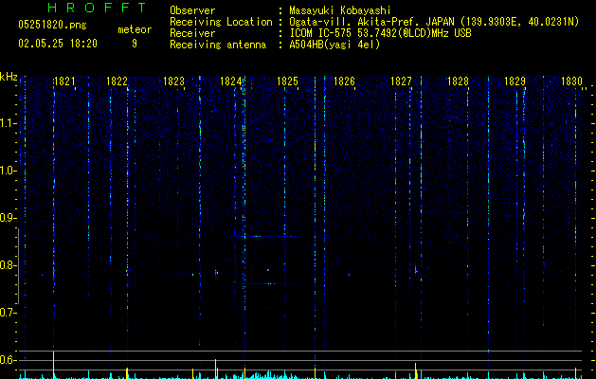Click the Receiving Location label

point(221,22)
